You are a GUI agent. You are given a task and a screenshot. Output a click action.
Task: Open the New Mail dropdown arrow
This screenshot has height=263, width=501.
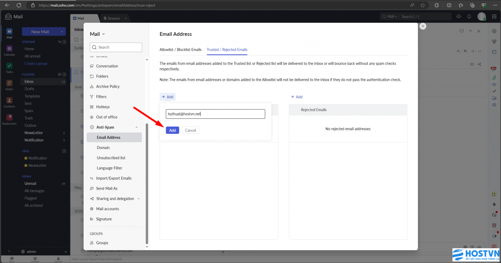tap(62, 32)
